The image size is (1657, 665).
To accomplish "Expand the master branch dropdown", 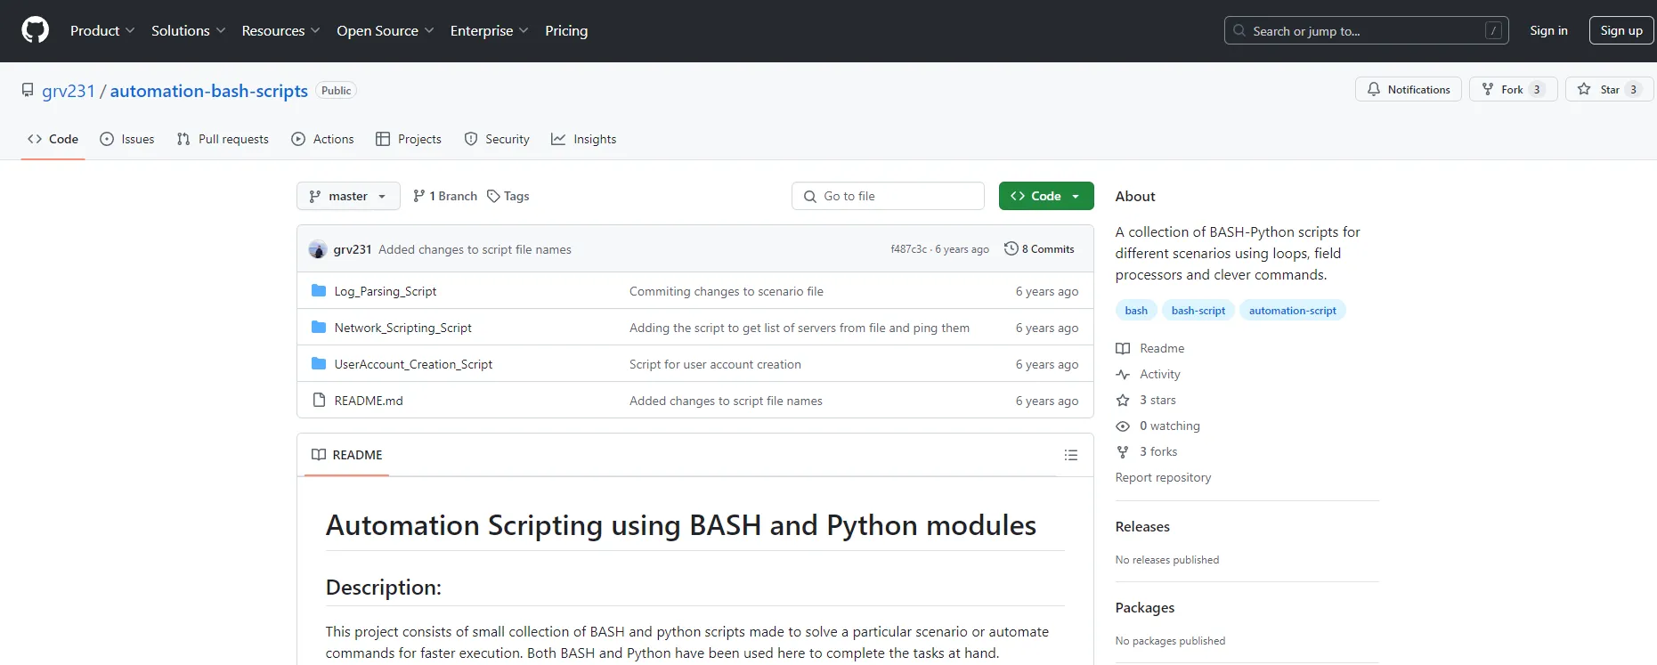I will [348, 196].
